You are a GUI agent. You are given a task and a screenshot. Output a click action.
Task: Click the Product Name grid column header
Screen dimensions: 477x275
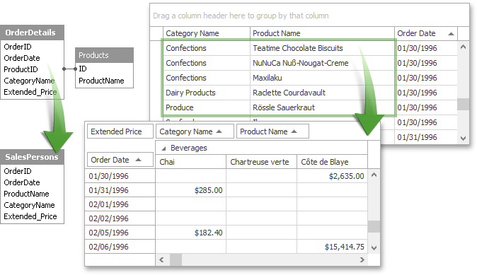click(322, 33)
